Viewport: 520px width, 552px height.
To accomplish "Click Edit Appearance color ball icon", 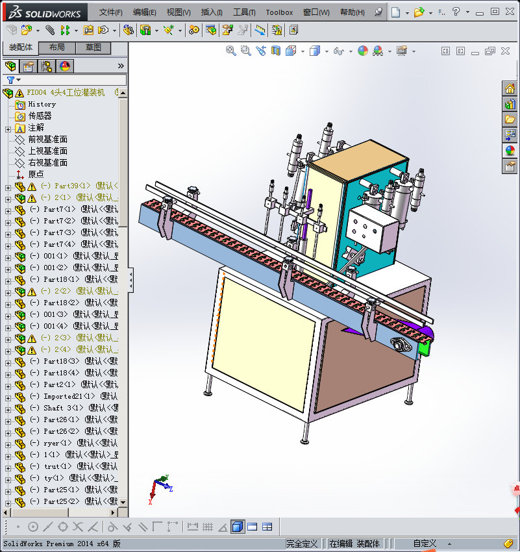I will [x=363, y=51].
